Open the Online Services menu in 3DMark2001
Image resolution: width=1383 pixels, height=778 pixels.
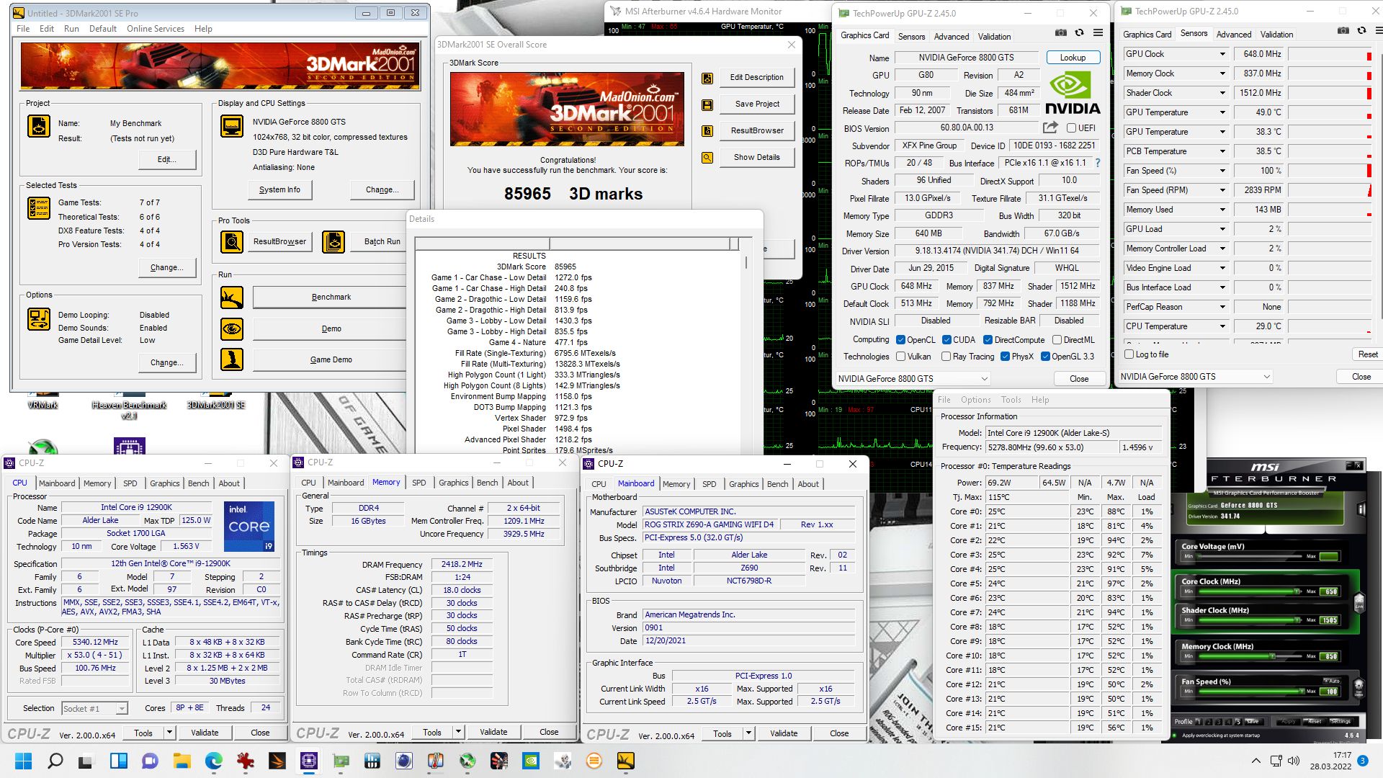coord(155,29)
